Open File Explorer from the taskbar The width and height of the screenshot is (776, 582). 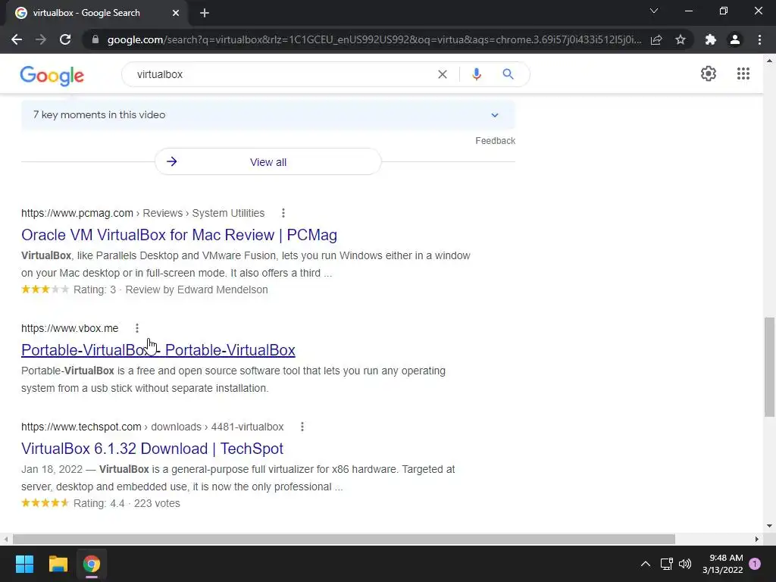(x=58, y=564)
